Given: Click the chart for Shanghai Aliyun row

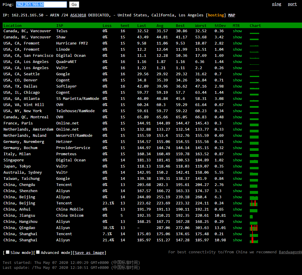Looking at the screenshot, I should tap(254, 240).
